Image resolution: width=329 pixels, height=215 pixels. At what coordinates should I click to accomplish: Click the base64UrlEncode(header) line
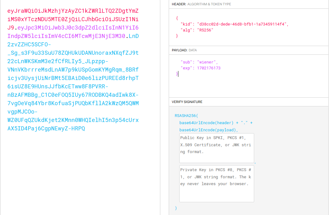pyautogui.click(x=216, y=123)
